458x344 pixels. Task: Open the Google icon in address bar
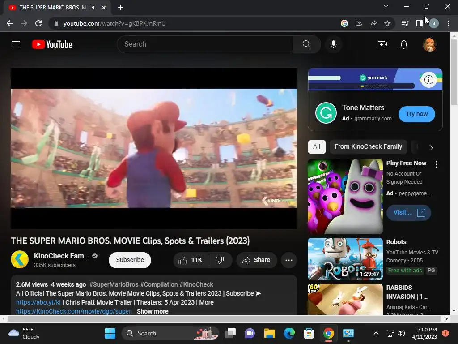pyautogui.click(x=344, y=23)
